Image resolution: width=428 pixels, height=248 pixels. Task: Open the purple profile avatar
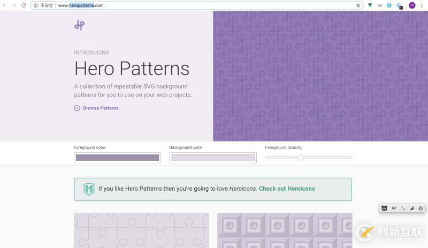click(412, 5)
